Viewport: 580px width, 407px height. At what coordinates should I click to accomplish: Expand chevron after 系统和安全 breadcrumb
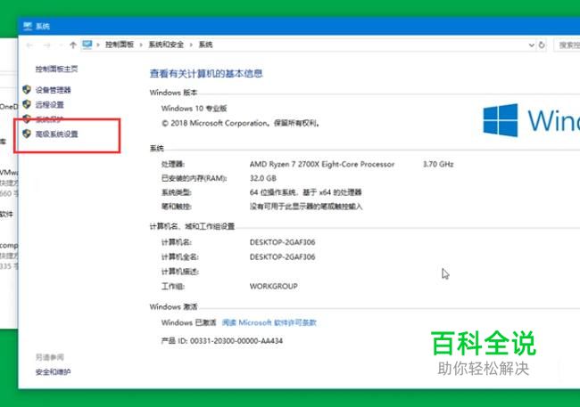coord(191,45)
